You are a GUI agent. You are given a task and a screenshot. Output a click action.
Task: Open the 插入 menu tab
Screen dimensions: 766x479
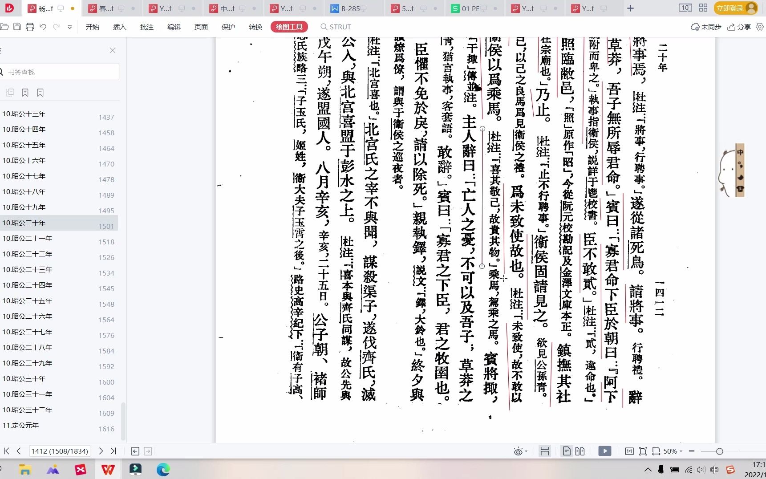pos(120,27)
